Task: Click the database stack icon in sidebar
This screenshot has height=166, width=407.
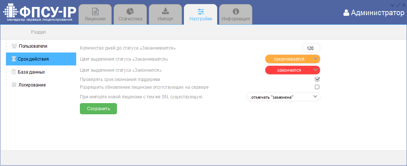Action: click(14, 72)
